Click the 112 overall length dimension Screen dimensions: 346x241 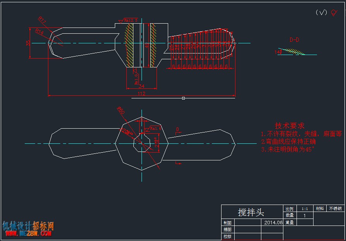141,93
